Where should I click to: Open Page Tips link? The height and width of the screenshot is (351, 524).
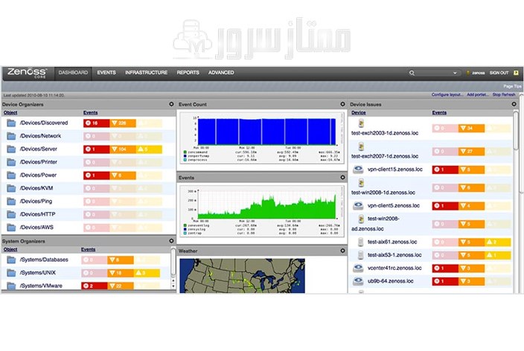click(x=512, y=86)
